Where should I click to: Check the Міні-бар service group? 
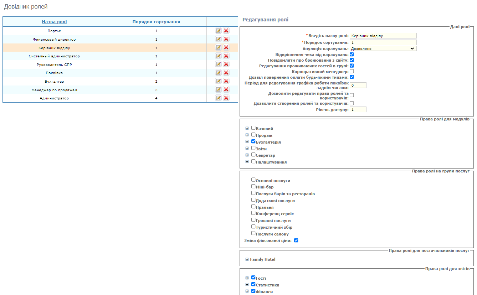point(253,186)
